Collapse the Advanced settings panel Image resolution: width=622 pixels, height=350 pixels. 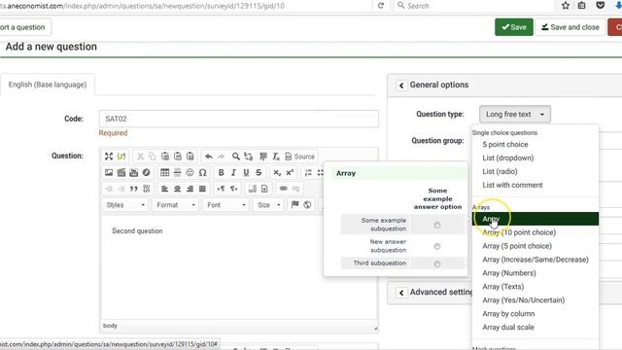click(x=401, y=293)
